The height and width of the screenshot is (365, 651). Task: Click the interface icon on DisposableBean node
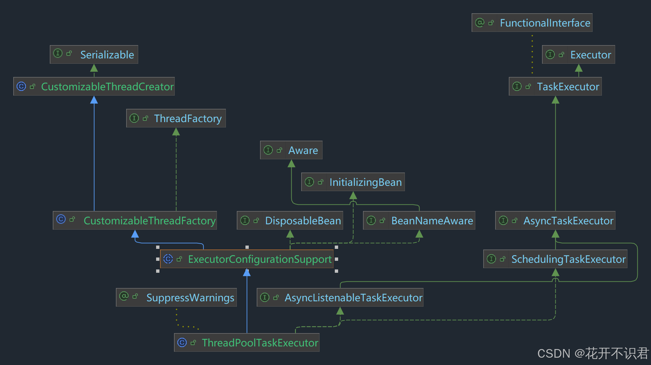pos(245,220)
